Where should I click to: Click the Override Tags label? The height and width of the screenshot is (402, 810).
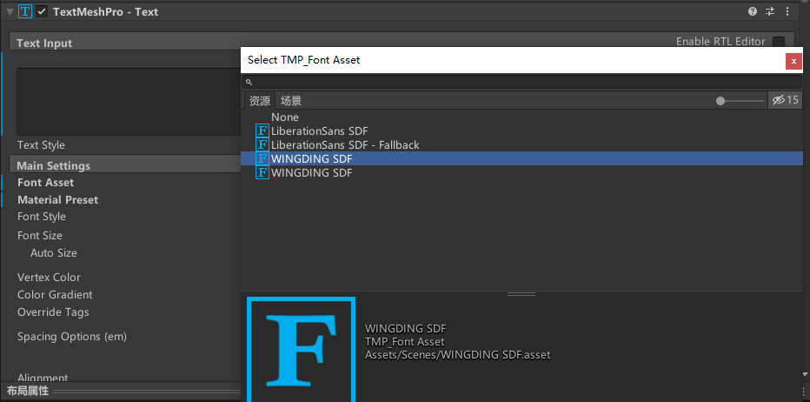pos(53,312)
